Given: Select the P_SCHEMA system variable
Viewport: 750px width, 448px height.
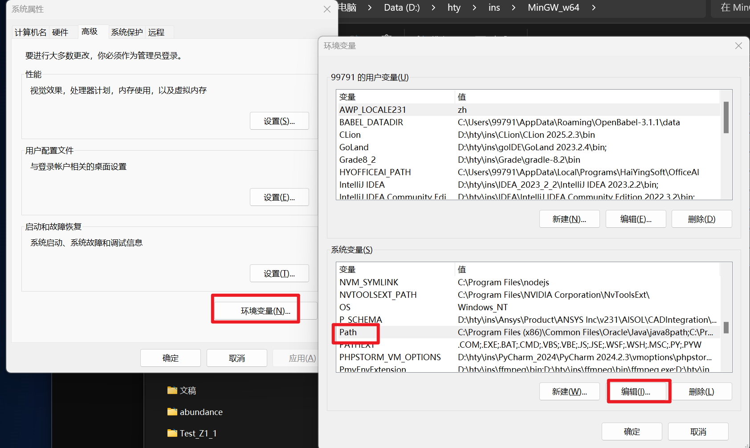Looking at the screenshot, I should point(528,320).
